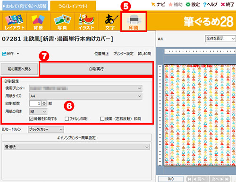Image resolution: width=236 pixels, height=182 pixels.
Task: Open the 印刷 print icon
Action: coord(134,22)
